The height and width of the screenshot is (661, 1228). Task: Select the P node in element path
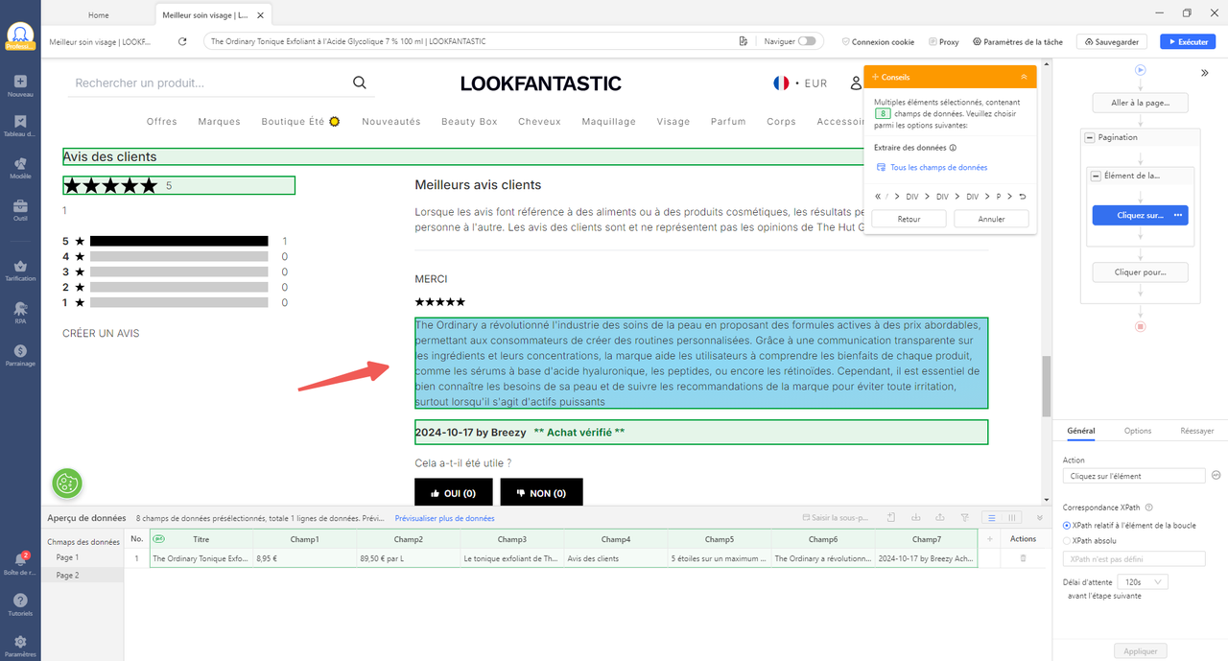tap(999, 196)
